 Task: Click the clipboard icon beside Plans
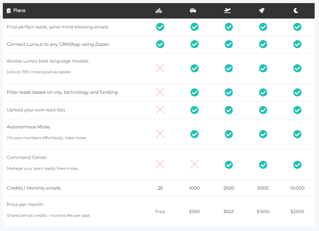point(9,11)
